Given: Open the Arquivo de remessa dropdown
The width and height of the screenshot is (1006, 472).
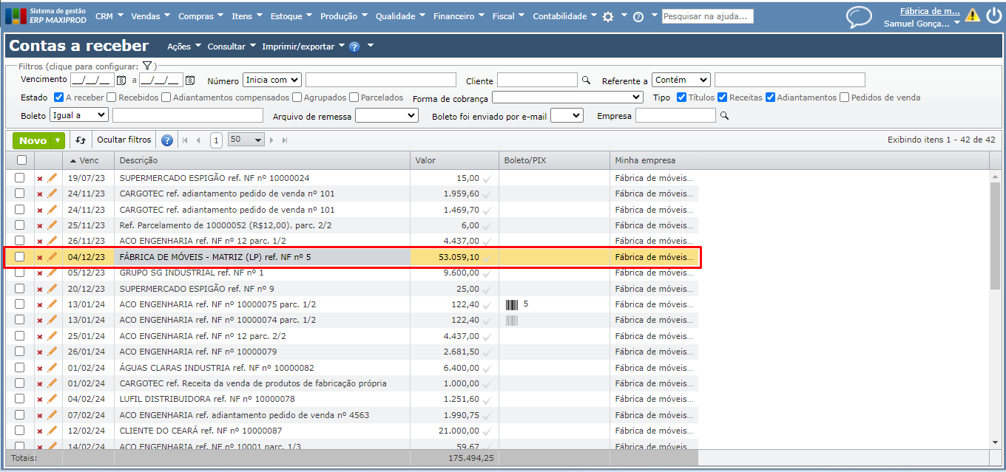Looking at the screenshot, I should click(386, 115).
